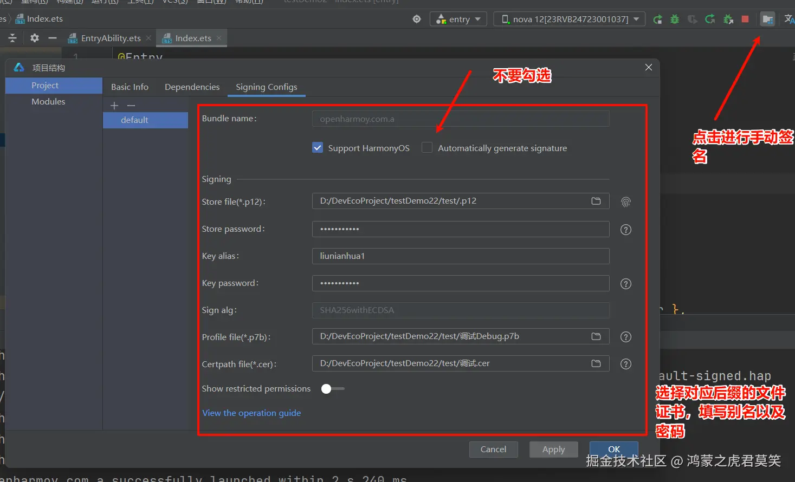
Task: Browse for Store file with folder icon
Action: (x=596, y=201)
